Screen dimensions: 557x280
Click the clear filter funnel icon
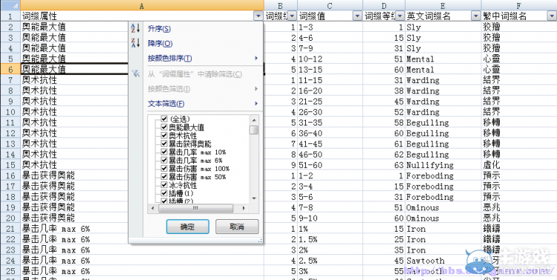point(136,74)
